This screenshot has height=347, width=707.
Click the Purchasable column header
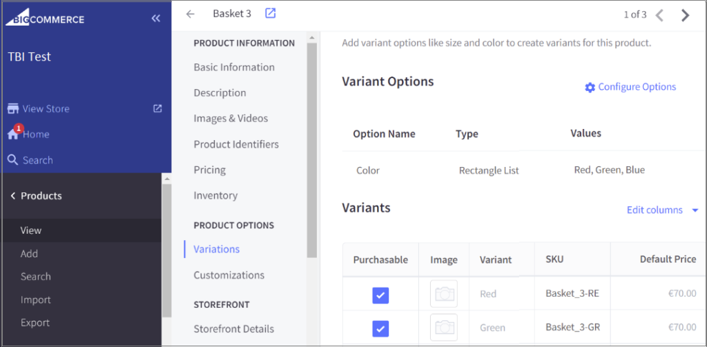(380, 259)
